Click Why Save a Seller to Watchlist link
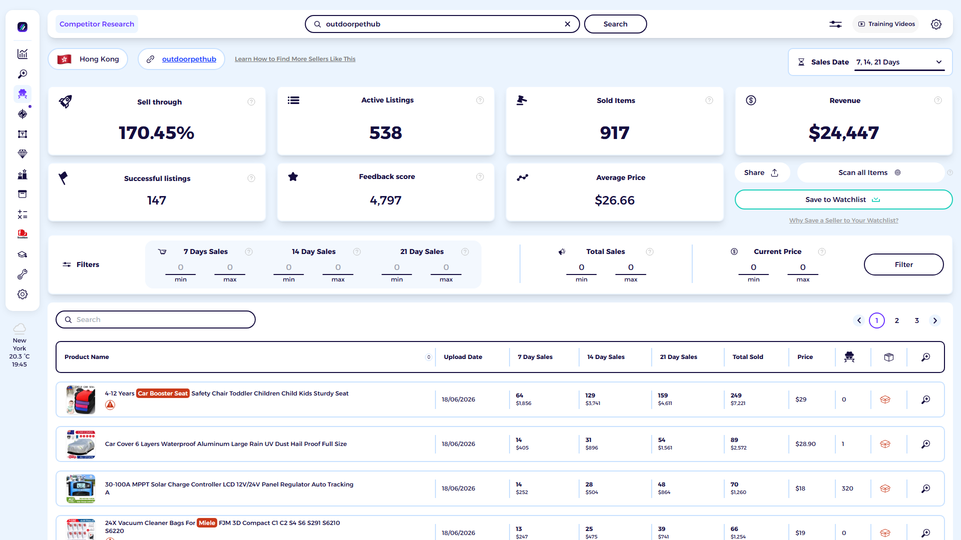Viewport: 961px width, 540px height. coord(843,220)
